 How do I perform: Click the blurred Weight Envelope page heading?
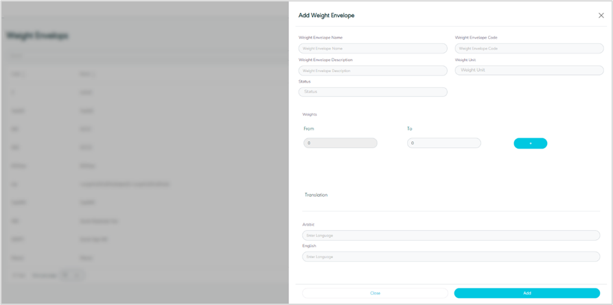[38, 36]
